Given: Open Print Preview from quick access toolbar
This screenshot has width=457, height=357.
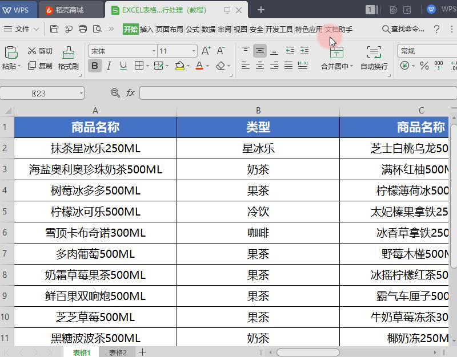Looking at the screenshot, I should [97, 28].
